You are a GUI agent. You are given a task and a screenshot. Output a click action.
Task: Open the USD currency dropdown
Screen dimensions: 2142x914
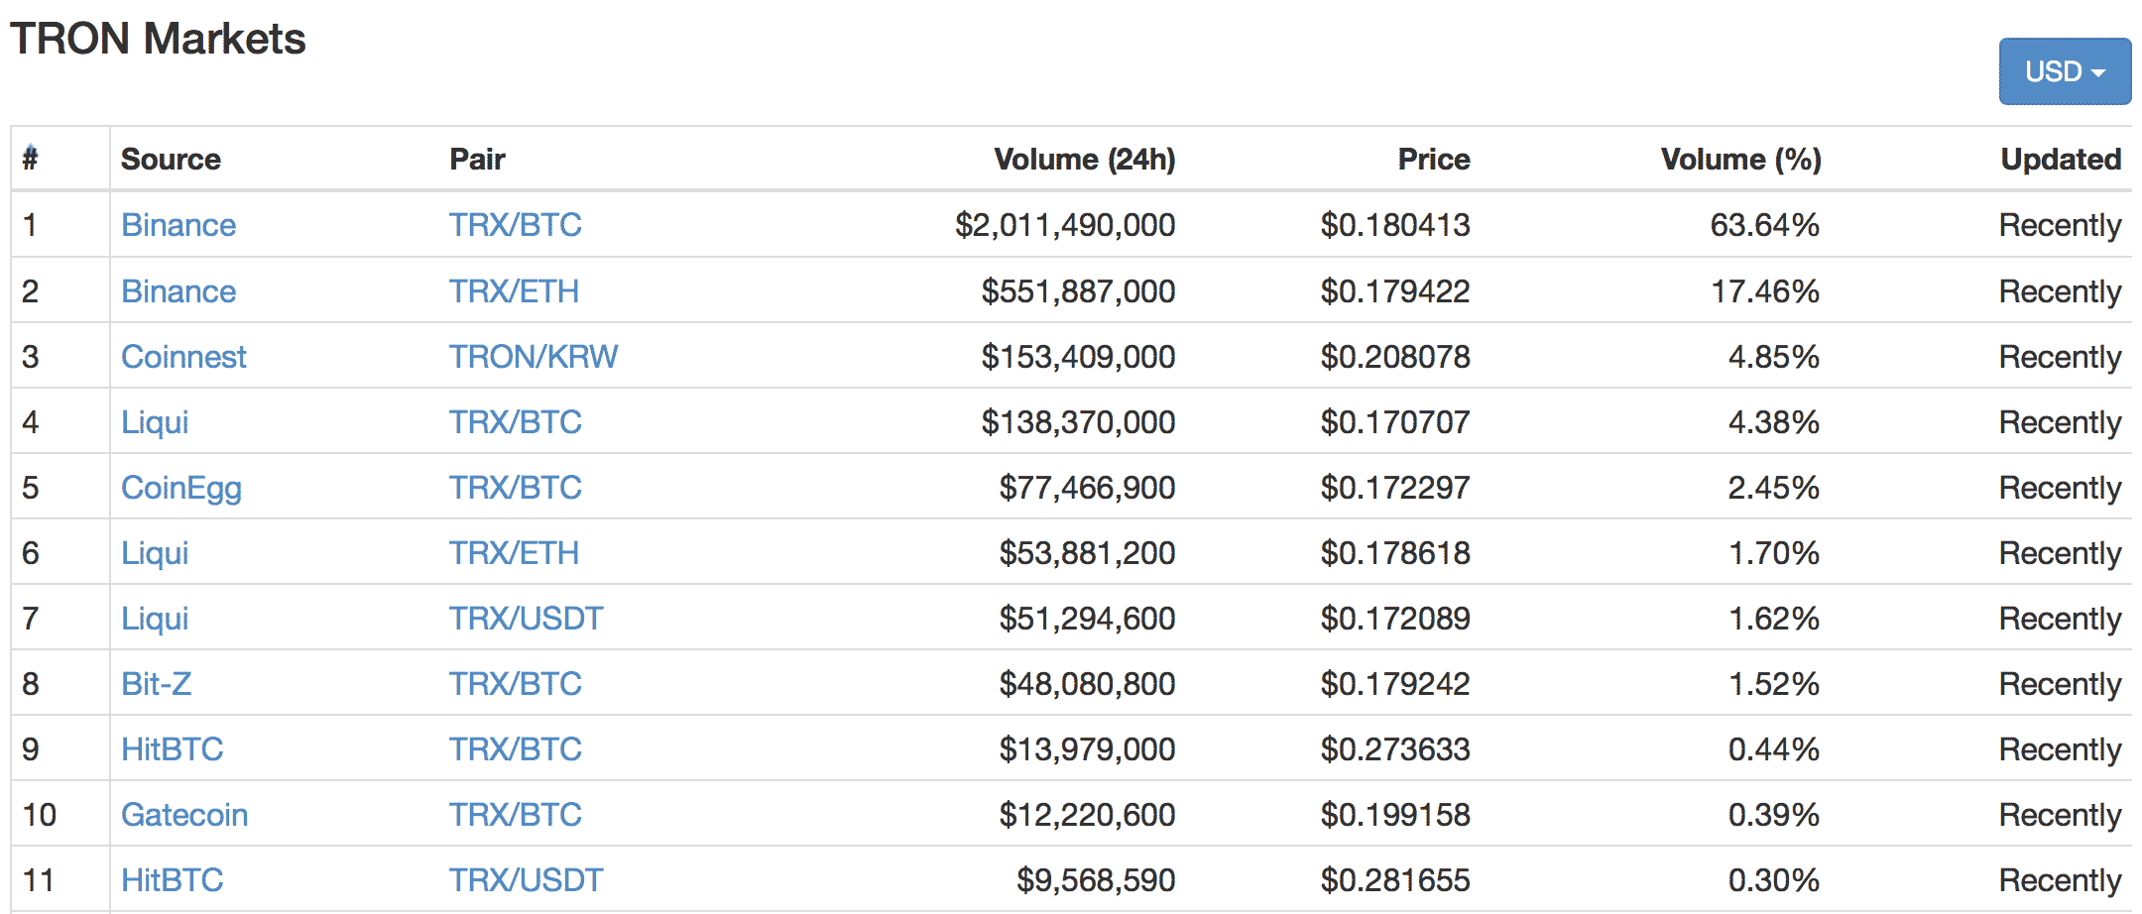[x=2065, y=71]
